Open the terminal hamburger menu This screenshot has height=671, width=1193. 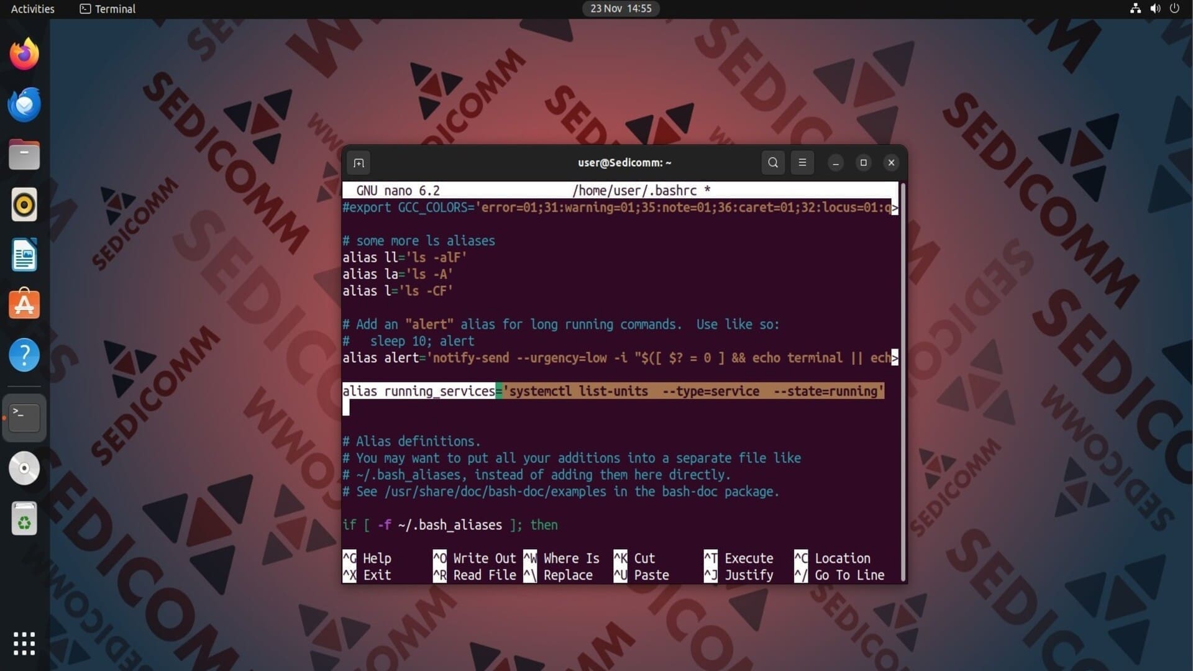tap(802, 163)
